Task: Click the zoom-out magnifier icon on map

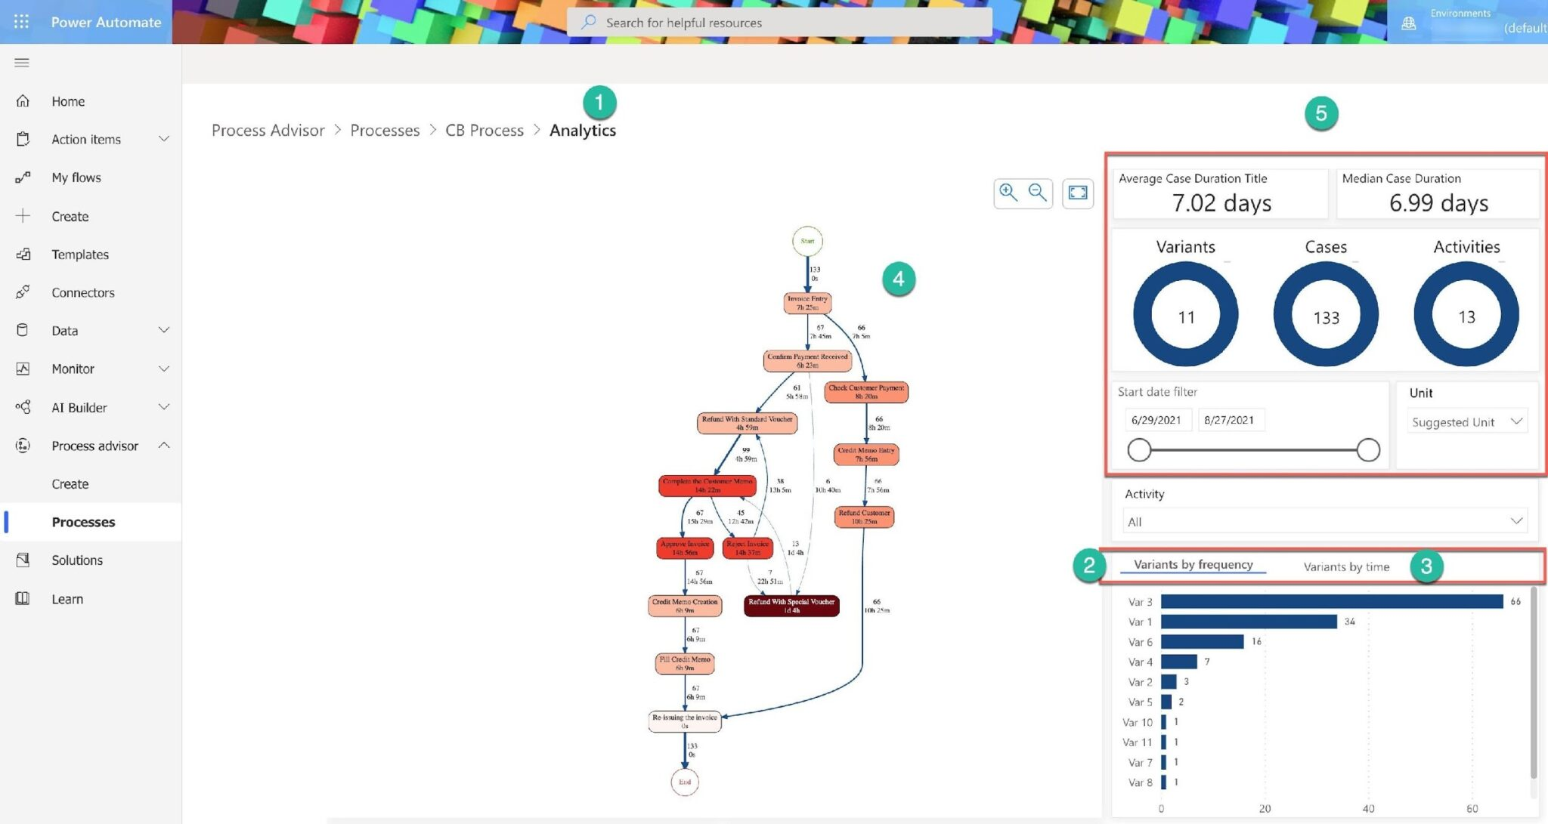Action: tap(1037, 193)
